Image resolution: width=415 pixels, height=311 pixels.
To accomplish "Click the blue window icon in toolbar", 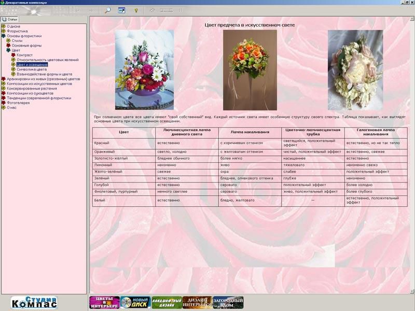I will [x=121, y=10].
